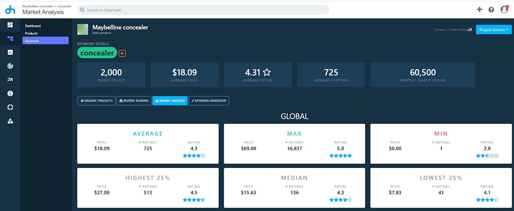Click the star icon beside 4.31 rating
Viewport: 514px width, 211px height.
tap(267, 72)
